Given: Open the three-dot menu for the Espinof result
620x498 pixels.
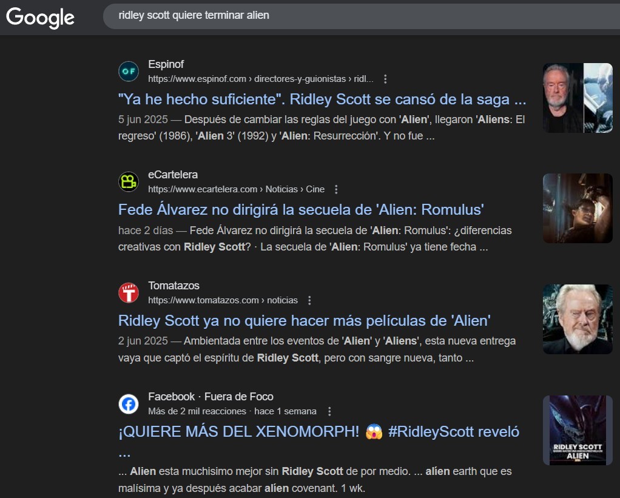Looking at the screenshot, I should coord(385,79).
